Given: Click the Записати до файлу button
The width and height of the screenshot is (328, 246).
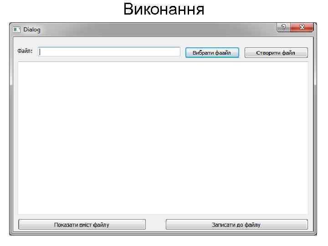Looking at the screenshot, I should coord(237,225).
